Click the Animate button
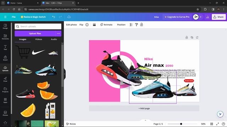This screenshot has height=127, width=227. pos(106,25)
